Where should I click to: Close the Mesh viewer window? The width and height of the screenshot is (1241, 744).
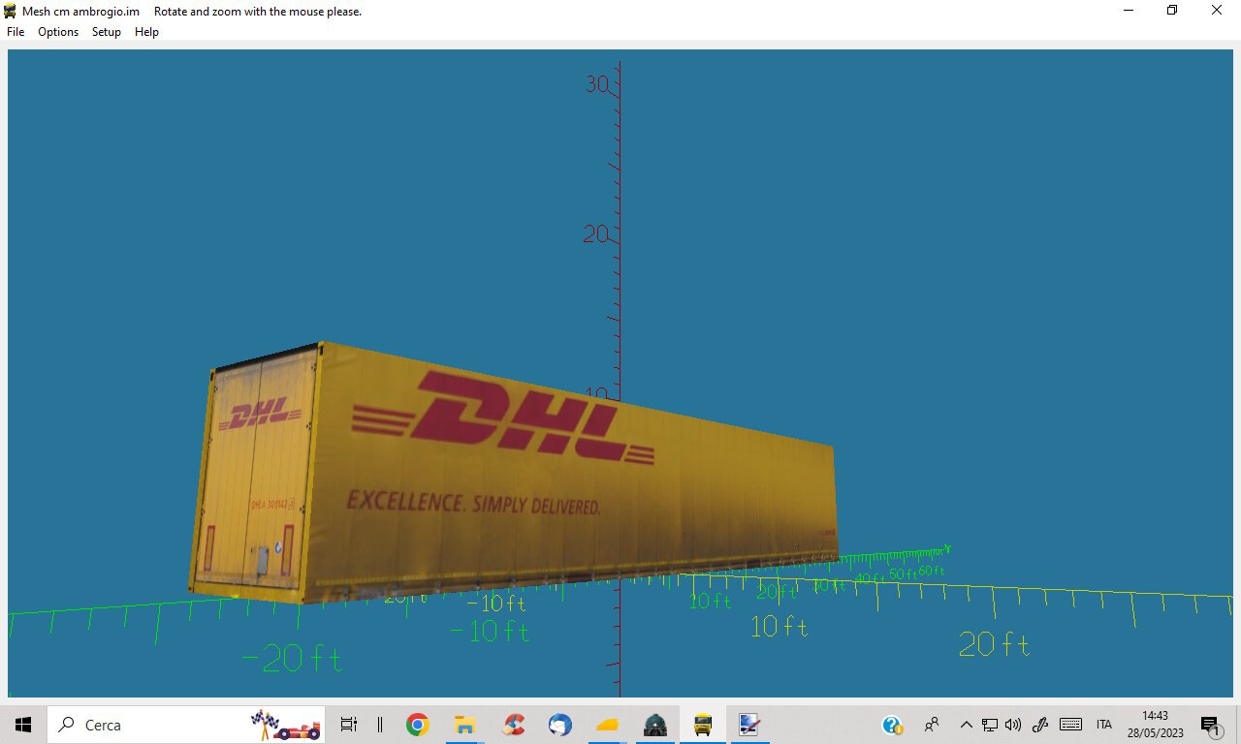click(1217, 11)
